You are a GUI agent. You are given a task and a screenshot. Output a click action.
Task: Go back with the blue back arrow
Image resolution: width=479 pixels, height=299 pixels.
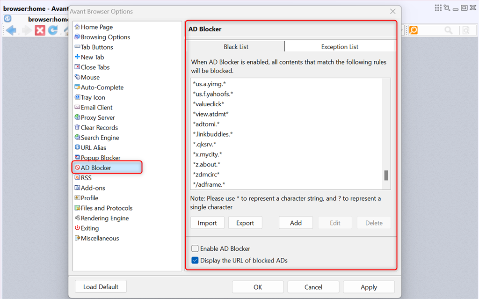tap(11, 30)
